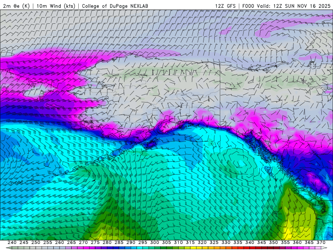Click the 315 value on the color scale
333x250 pixels.
pyautogui.click(x=190, y=242)
